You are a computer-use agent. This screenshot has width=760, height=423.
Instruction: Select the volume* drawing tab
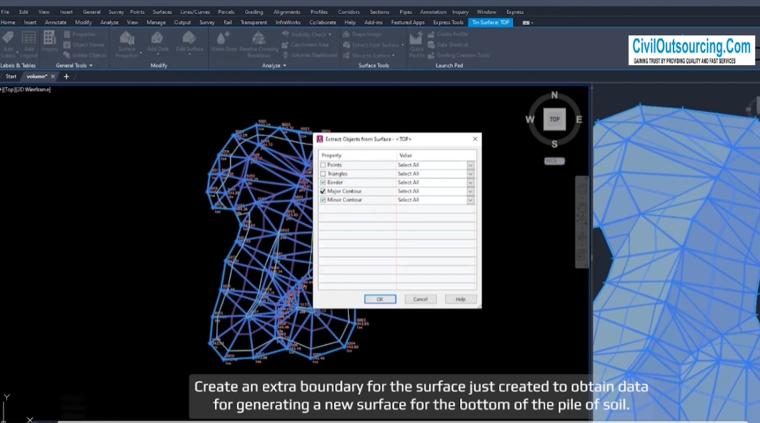37,76
